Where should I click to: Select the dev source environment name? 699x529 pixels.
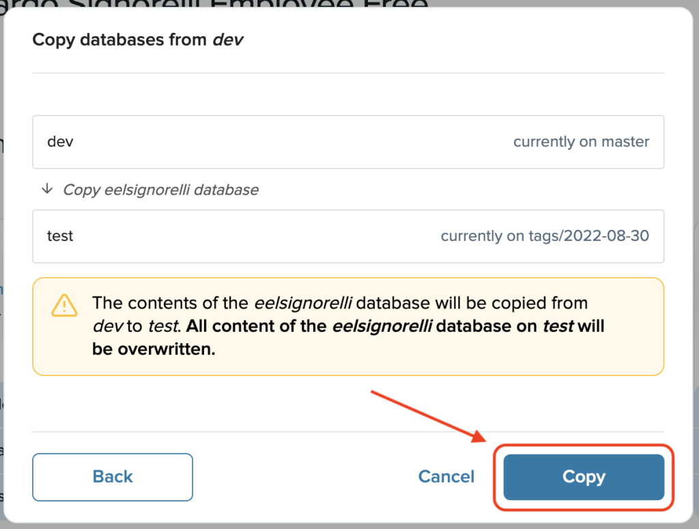(x=60, y=142)
